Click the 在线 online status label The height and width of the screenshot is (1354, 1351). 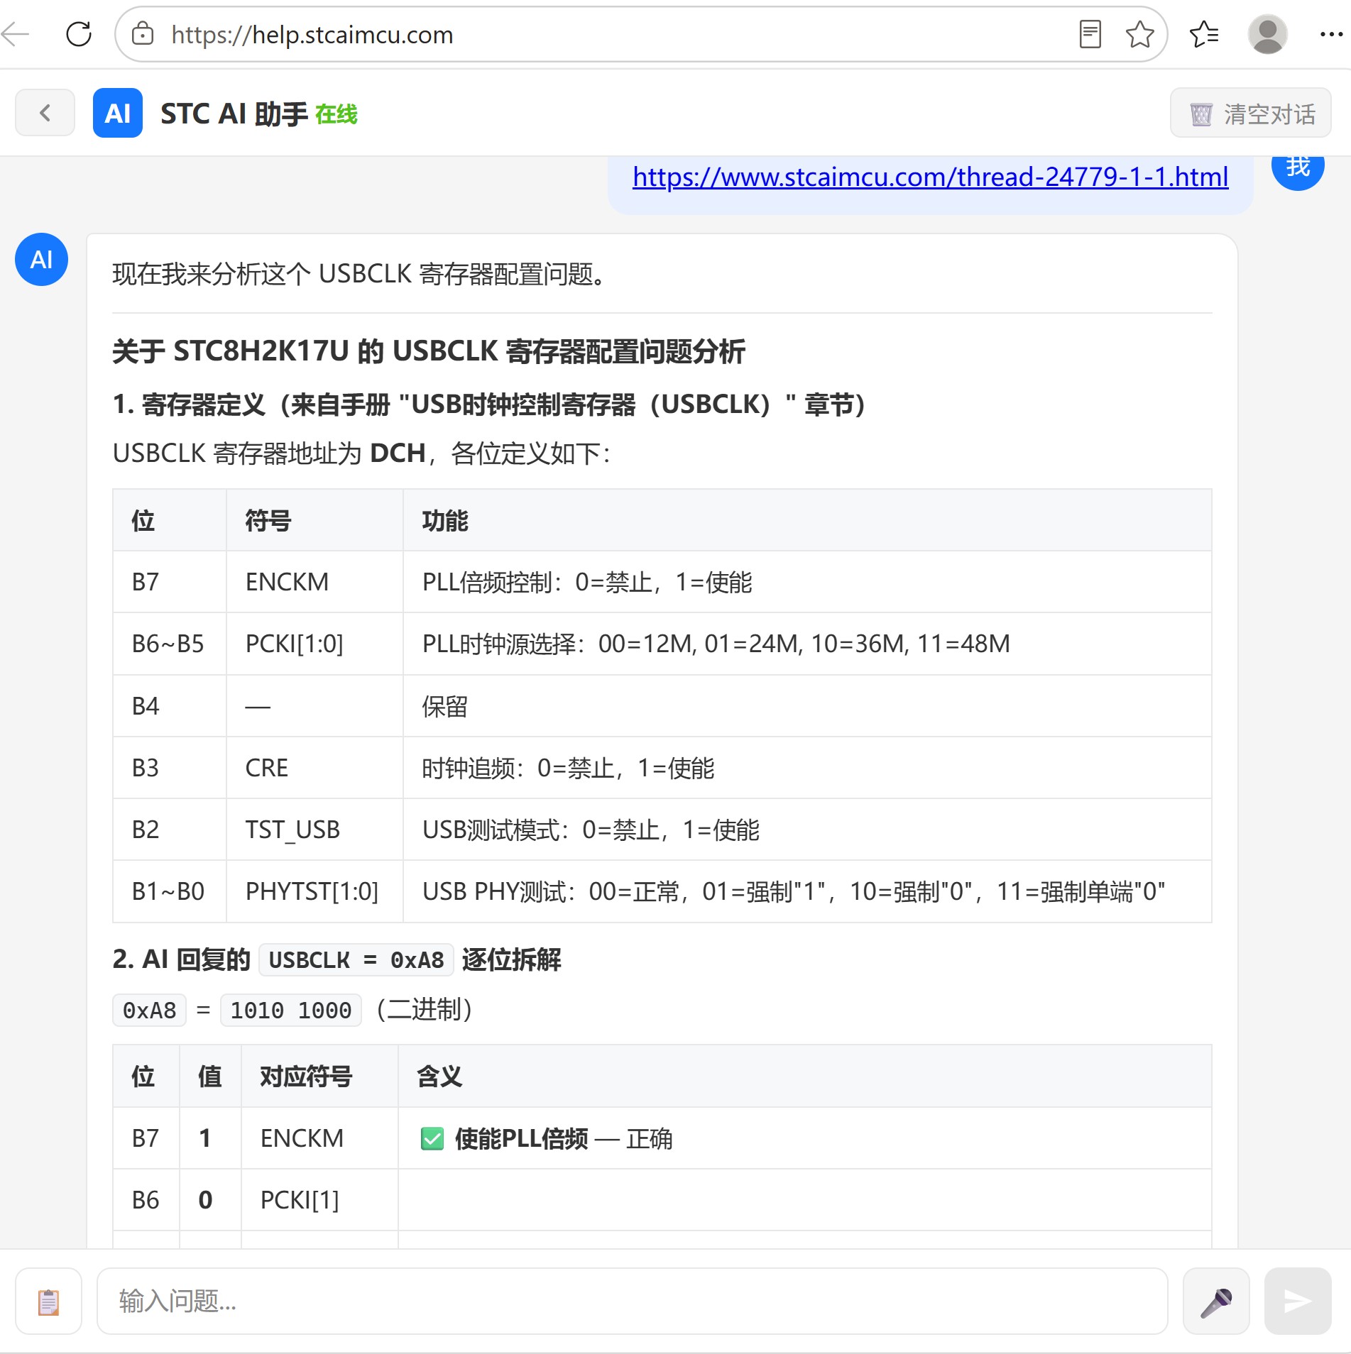pos(337,114)
